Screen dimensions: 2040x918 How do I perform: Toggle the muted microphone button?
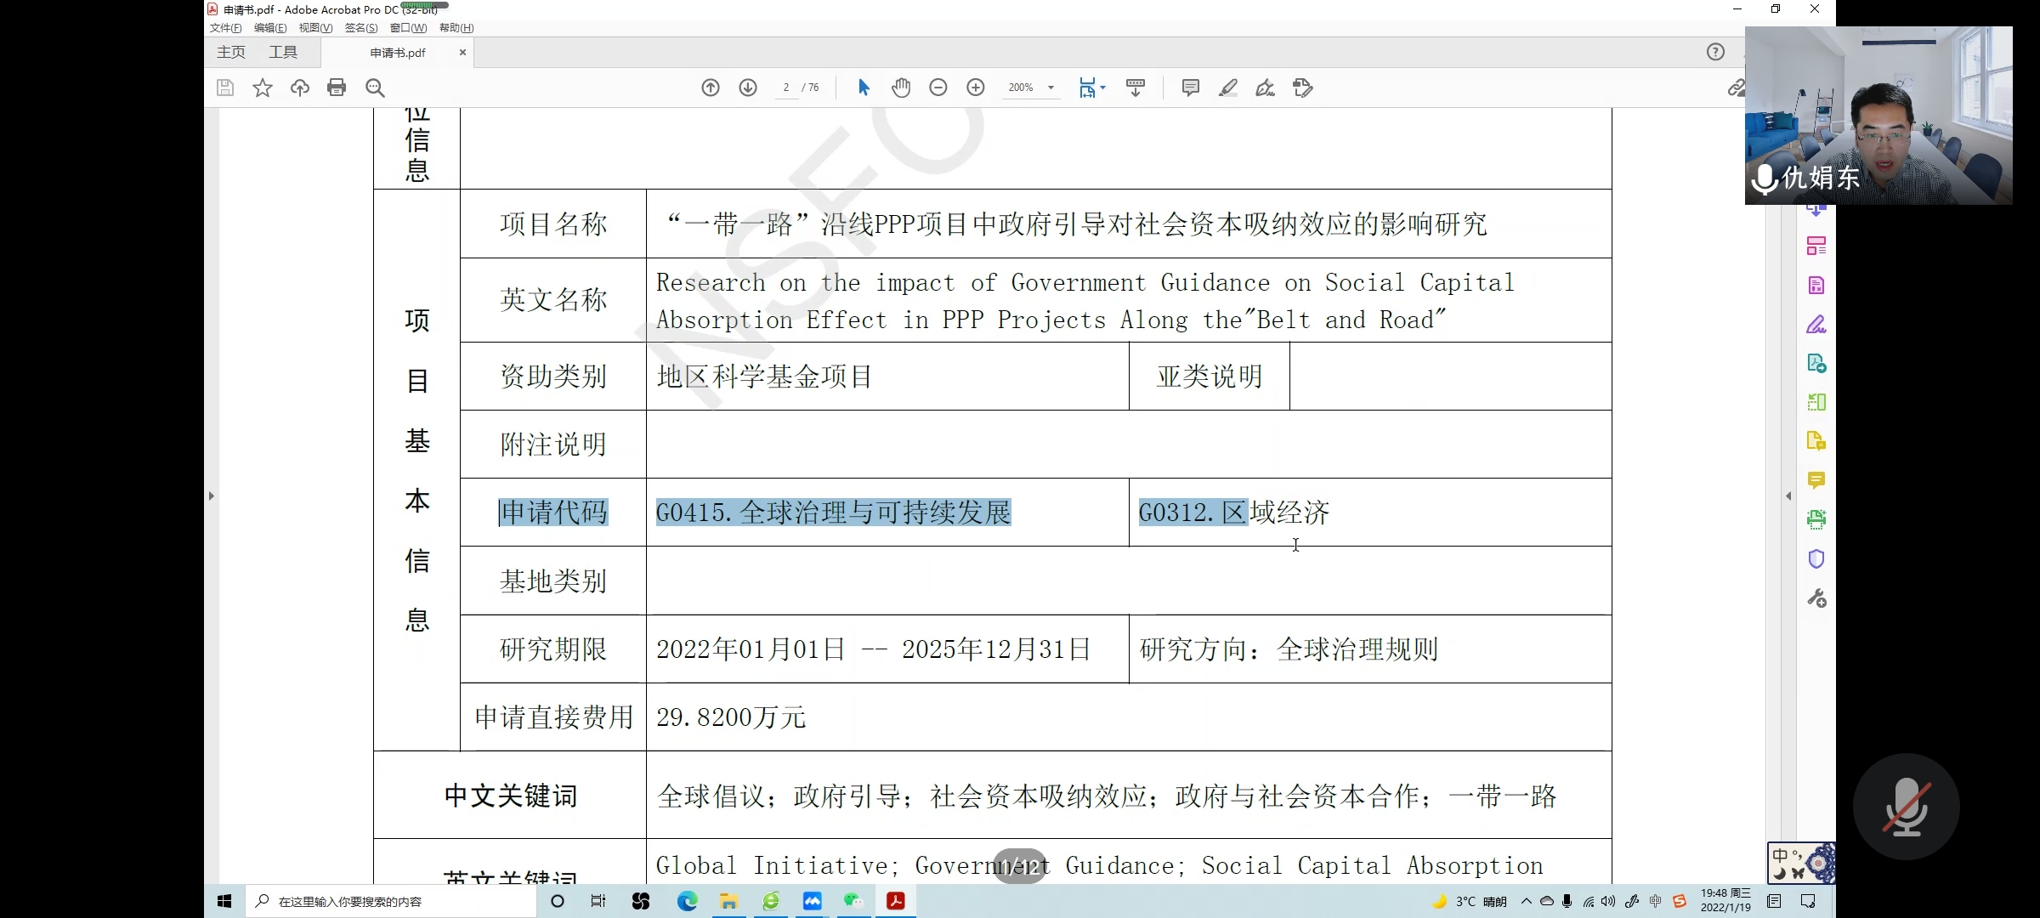pyautogui.click(x=1906, y=807)
